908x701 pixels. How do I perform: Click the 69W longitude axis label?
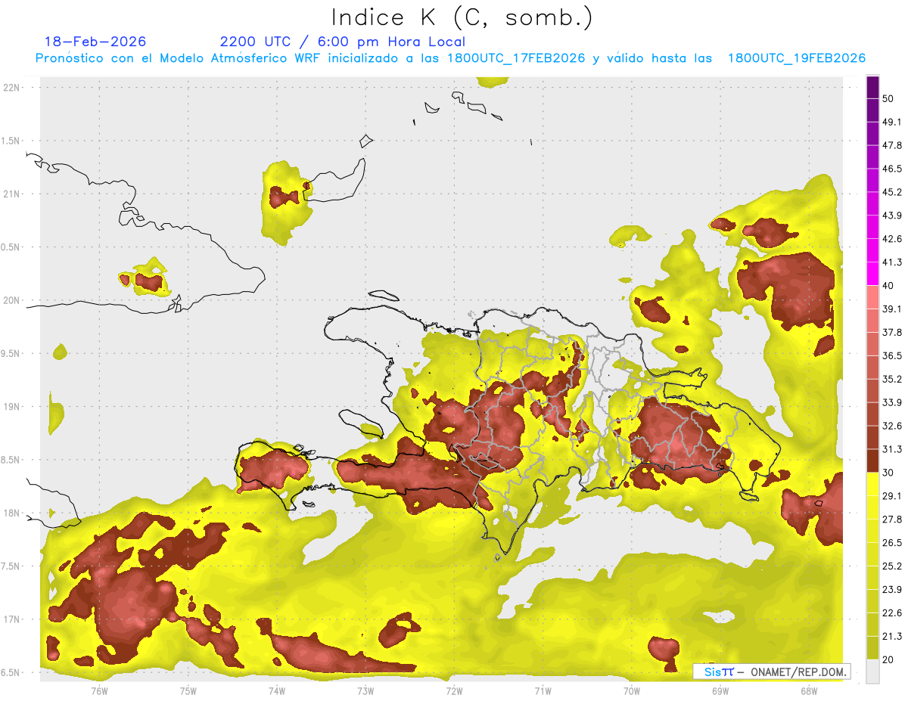point(720,690)
